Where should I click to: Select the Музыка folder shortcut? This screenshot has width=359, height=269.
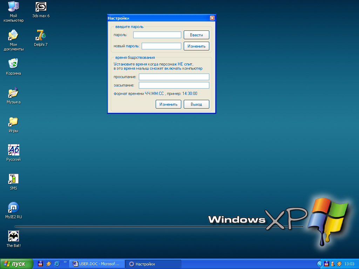coord(14,96)
